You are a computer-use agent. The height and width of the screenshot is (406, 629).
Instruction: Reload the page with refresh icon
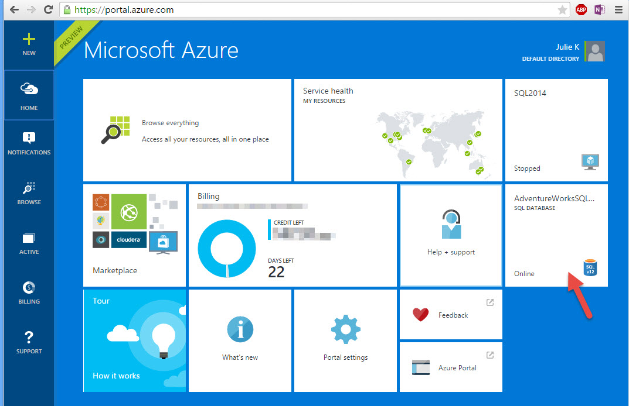click(48, 9)
